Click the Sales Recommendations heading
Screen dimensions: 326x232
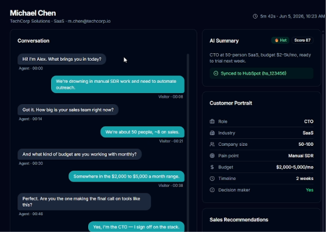click(x=239, y=220)
